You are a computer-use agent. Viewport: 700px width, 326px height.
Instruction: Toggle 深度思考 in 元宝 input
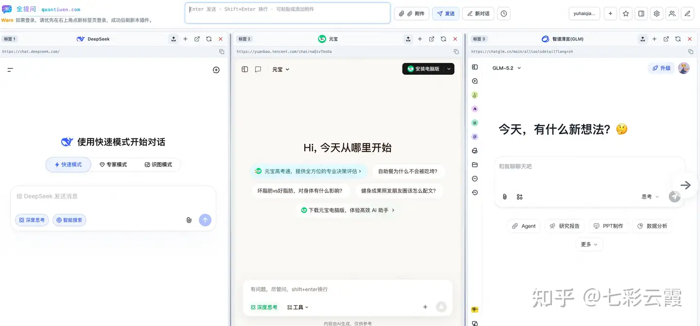pos(264,307)
